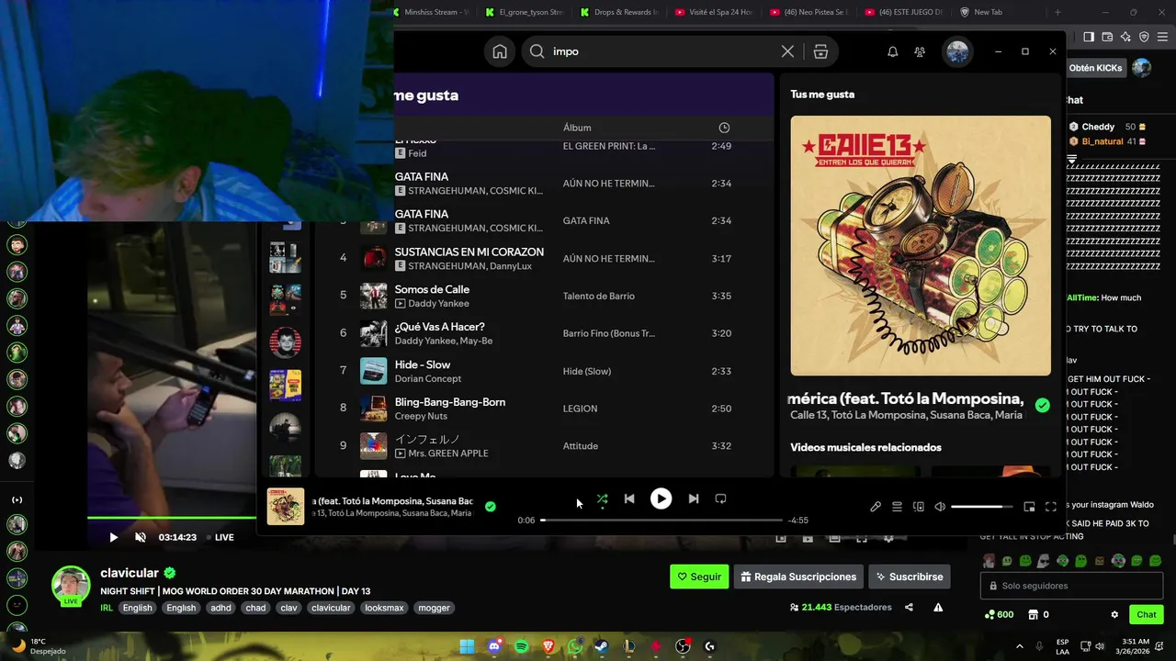
Task: Sort playlist by Álbum column header
Action: [577, 128]
